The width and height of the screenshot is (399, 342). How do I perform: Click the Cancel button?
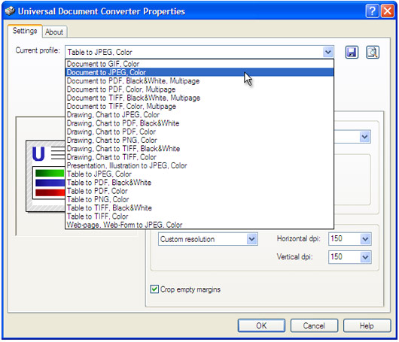[314, 325]
